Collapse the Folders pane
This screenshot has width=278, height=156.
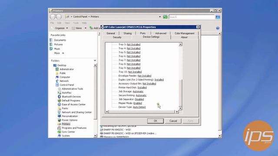[x=95, y=61]
